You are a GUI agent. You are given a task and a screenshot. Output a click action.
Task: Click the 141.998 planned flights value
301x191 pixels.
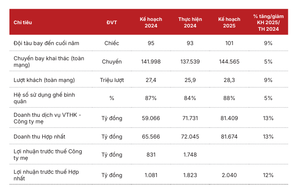click(x=151, y=61)
